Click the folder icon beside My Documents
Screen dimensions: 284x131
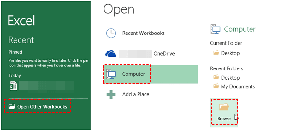coord(216,86)
